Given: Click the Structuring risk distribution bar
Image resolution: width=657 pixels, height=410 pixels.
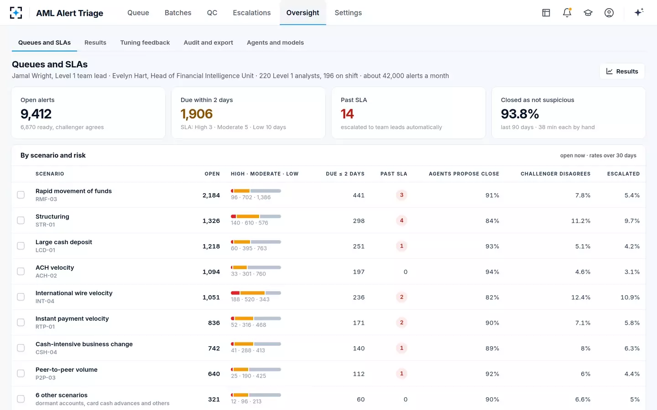Looking at the screenshot, I should point(256,216).
